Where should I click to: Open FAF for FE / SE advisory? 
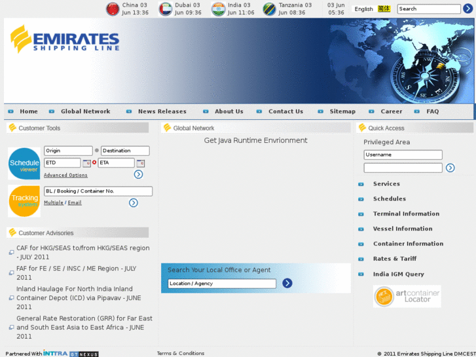tap(77, 273)
